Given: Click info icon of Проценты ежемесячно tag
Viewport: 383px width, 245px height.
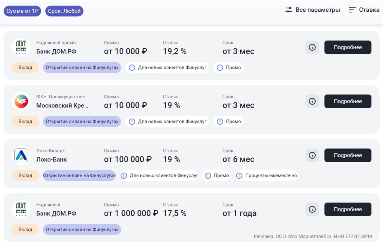Looking at the screenshot, I should point(239,176).
